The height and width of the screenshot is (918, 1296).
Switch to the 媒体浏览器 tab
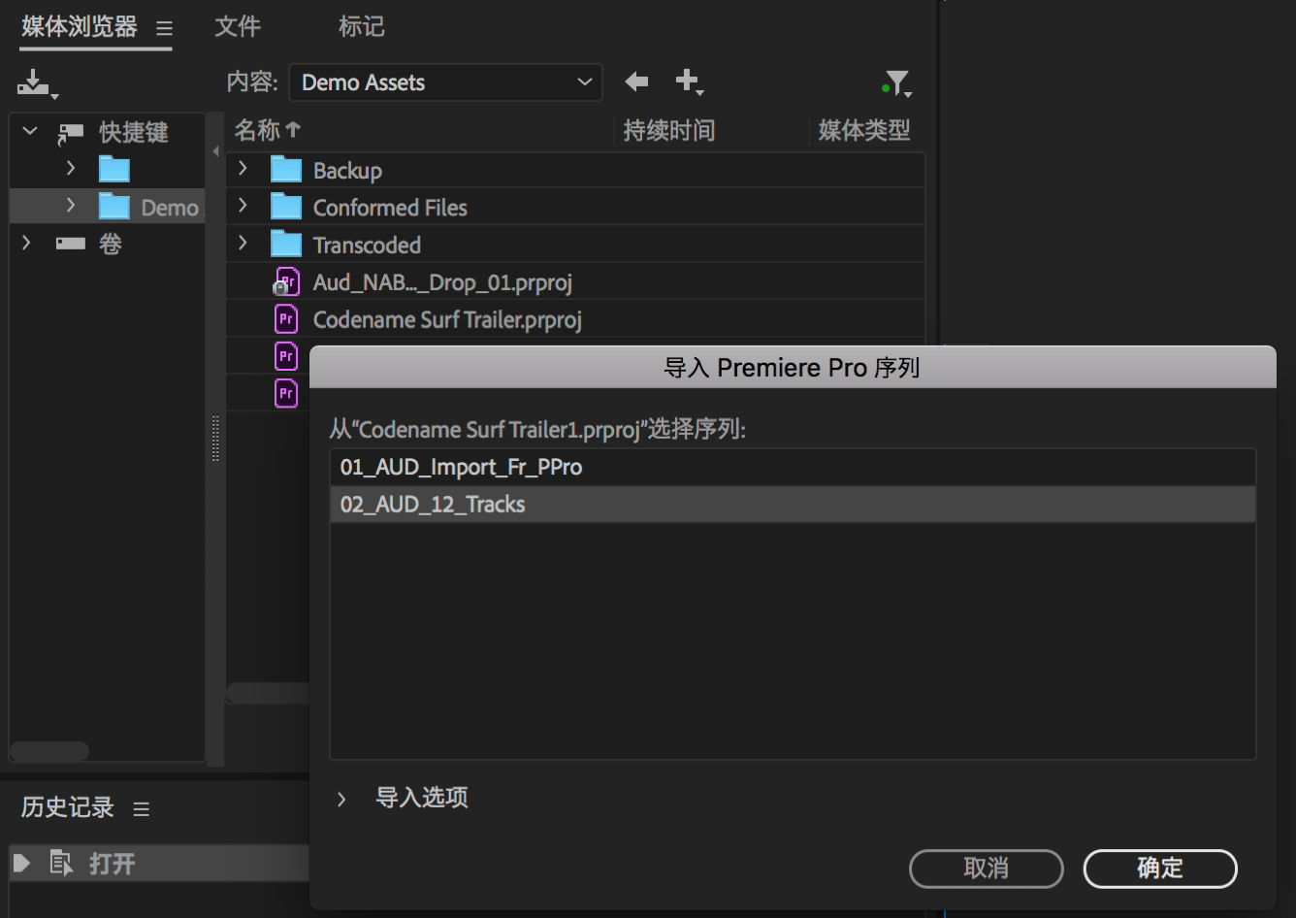pos(80,27)
